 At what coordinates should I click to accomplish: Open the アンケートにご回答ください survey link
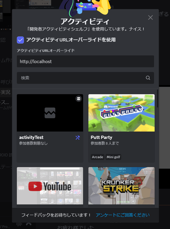click(x=123, y=215)
